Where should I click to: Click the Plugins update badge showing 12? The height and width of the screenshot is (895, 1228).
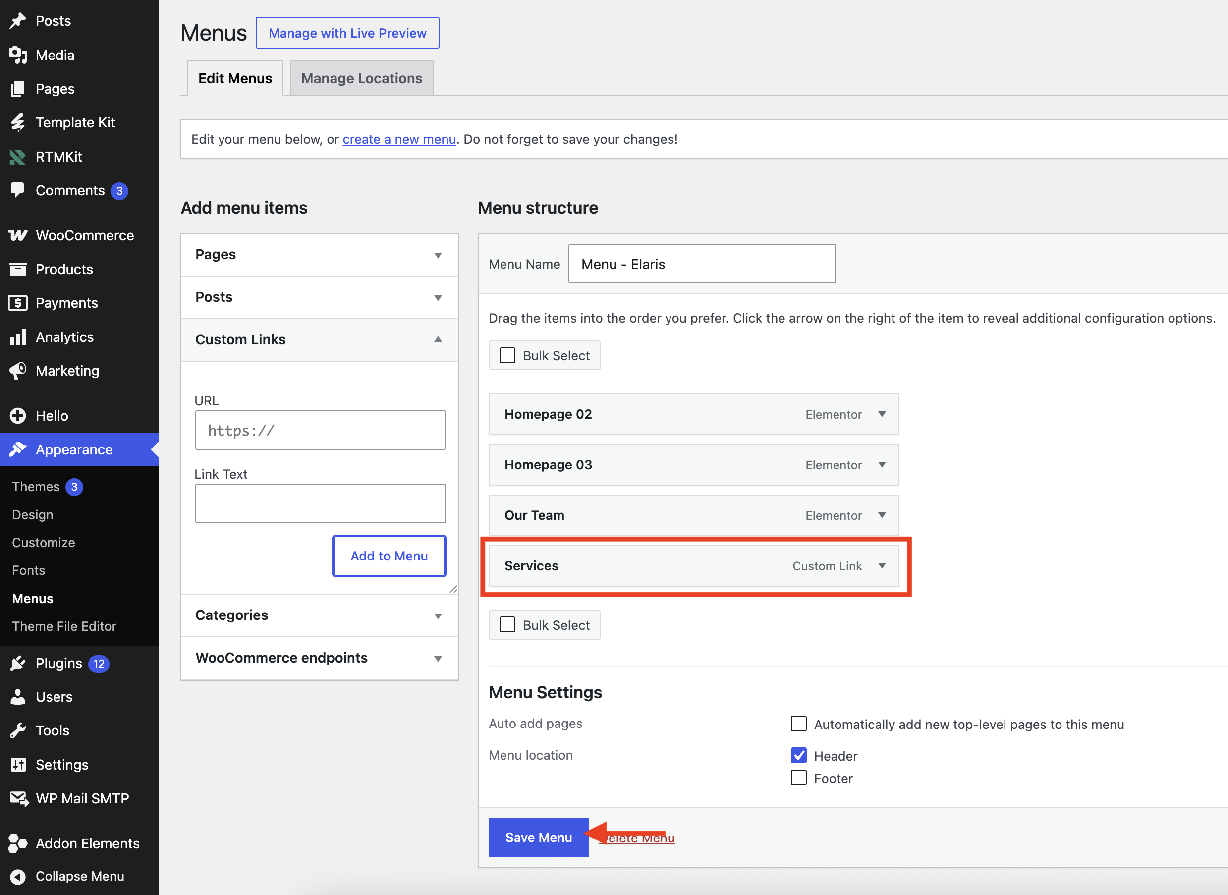pos(99,664)
